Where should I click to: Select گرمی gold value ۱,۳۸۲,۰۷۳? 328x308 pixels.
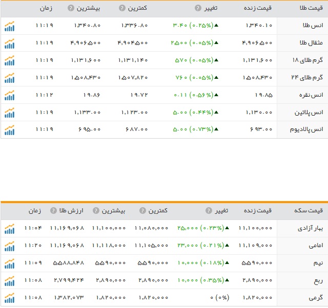point(69,298)
